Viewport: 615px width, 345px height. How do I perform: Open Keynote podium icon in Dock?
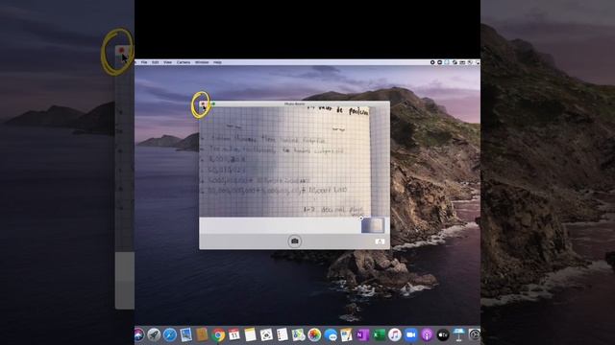(458, 334)
